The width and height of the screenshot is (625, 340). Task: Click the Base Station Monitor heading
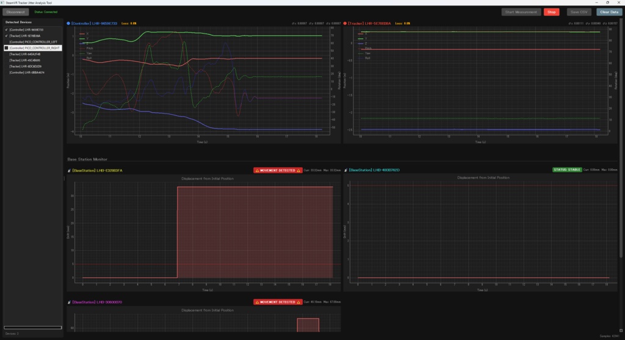coord(87,159)
